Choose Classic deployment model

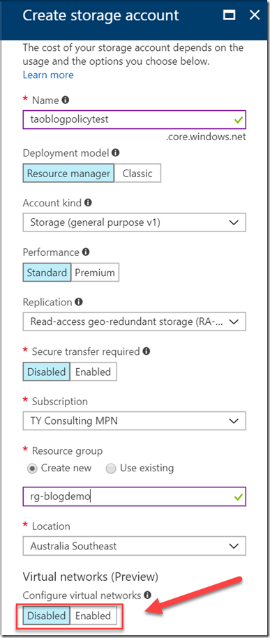[x=137, y=174]
